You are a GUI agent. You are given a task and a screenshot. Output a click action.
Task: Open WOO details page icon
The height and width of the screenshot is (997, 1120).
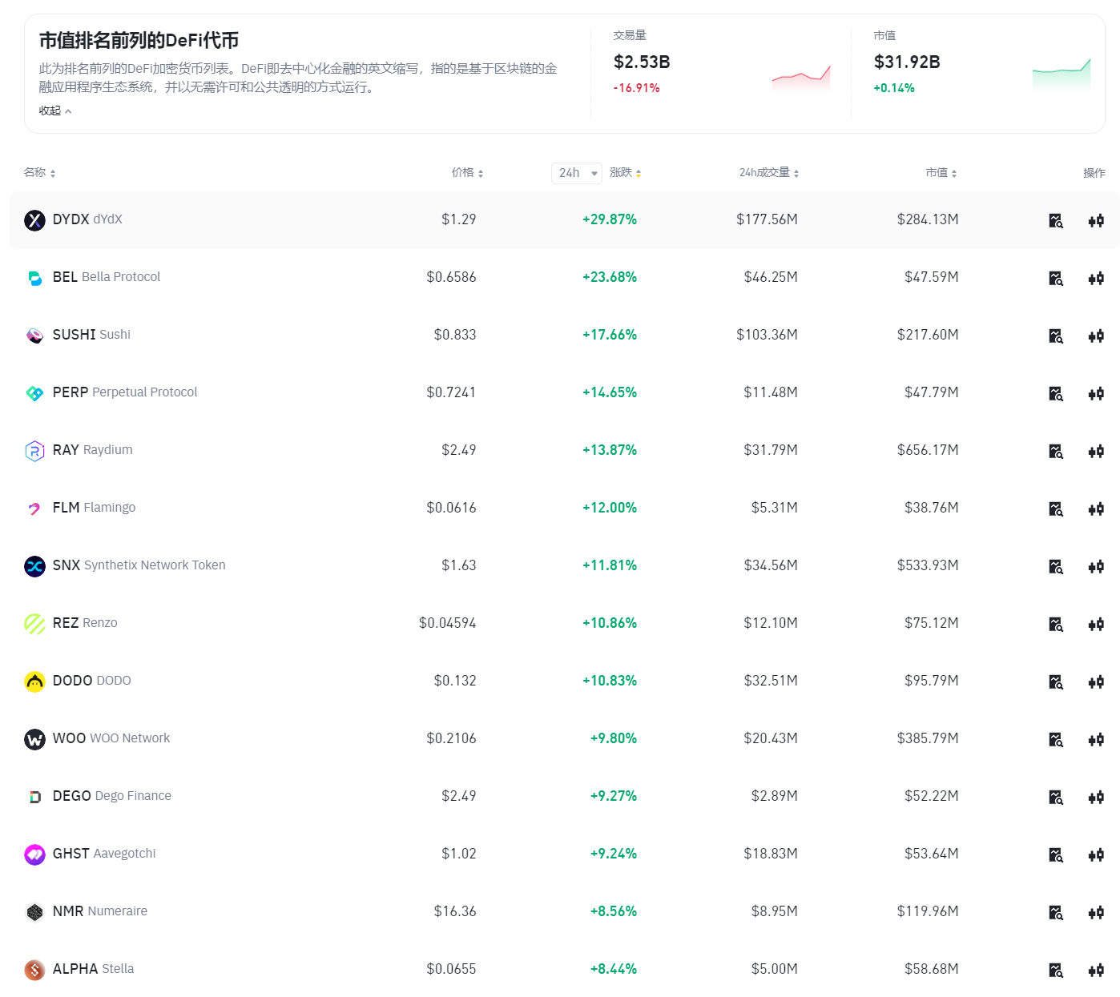(1056, 739)
